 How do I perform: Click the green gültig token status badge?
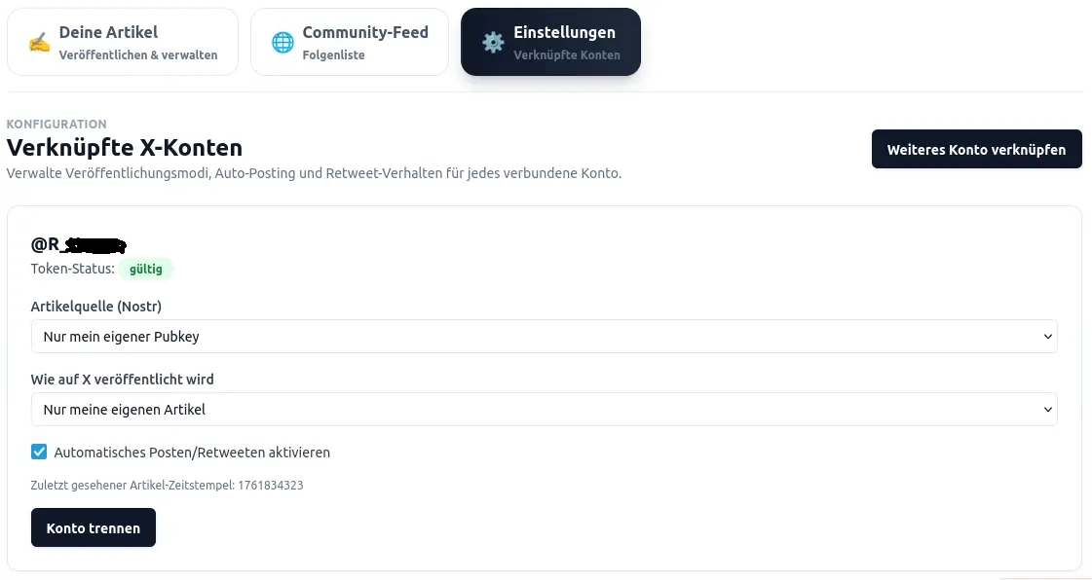click(x=146, y=269)
